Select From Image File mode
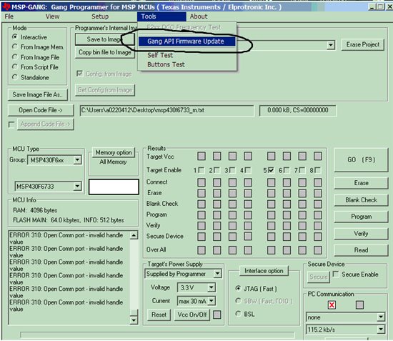This screenshot has height=341, width=393. pyautogui.click(x=15, y=57)
